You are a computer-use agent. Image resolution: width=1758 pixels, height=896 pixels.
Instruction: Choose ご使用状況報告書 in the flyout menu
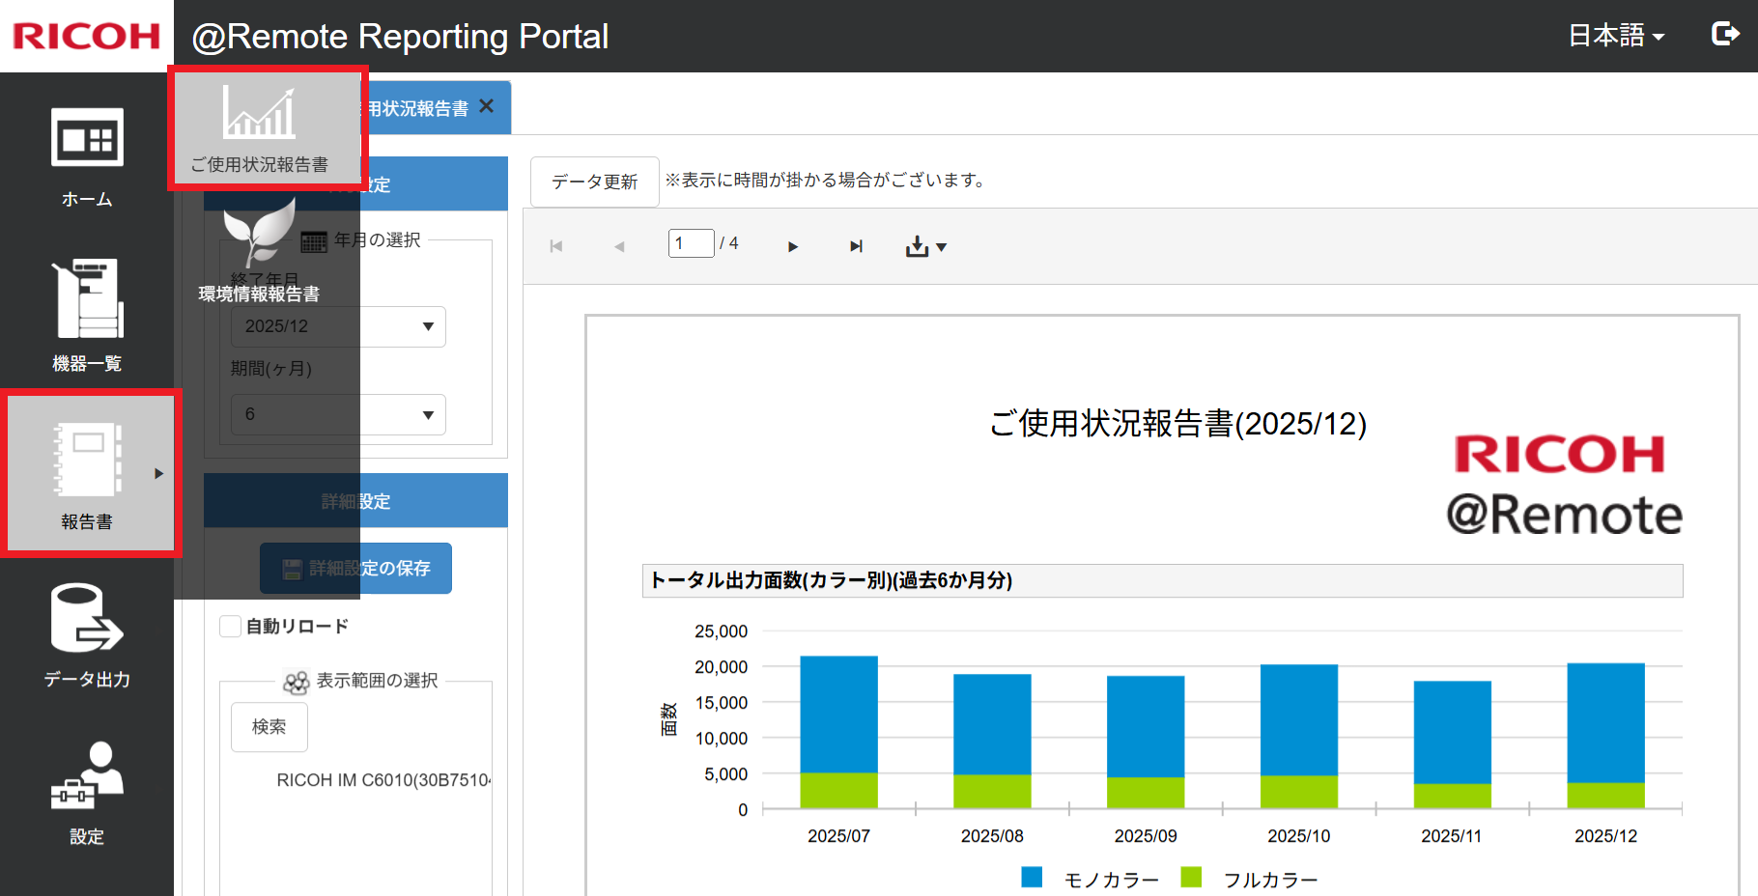[x=268, y=128]
